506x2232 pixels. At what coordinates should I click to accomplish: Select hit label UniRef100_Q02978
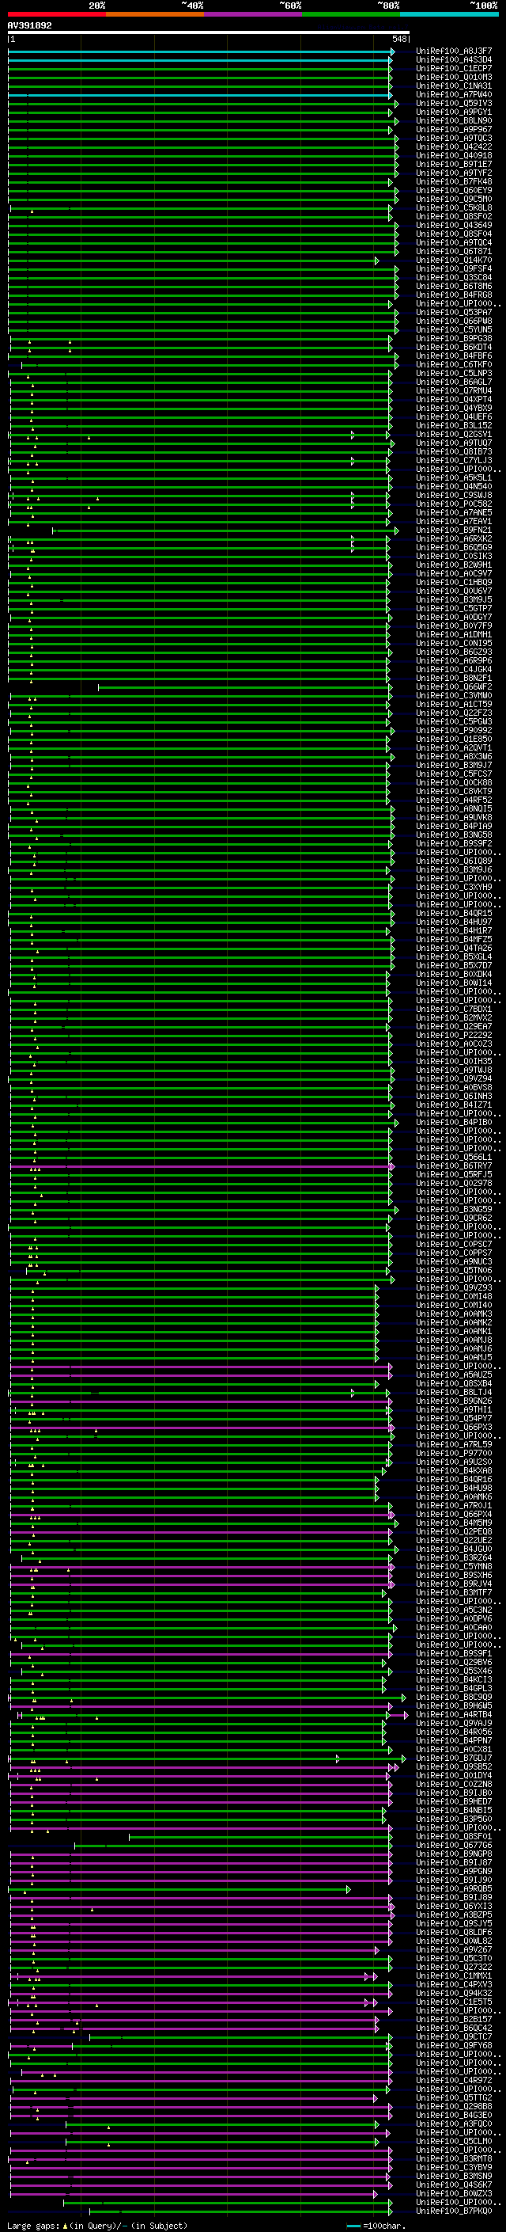(454, 1184)
